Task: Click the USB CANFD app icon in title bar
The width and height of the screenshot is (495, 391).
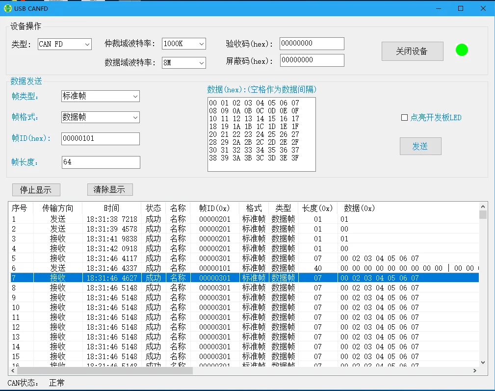Action: [x=8, y=8]
